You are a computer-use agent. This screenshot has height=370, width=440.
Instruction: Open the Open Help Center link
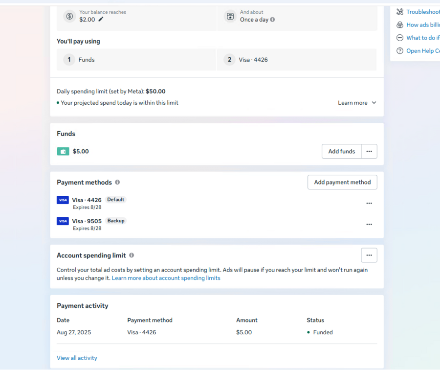coord(423,51)
